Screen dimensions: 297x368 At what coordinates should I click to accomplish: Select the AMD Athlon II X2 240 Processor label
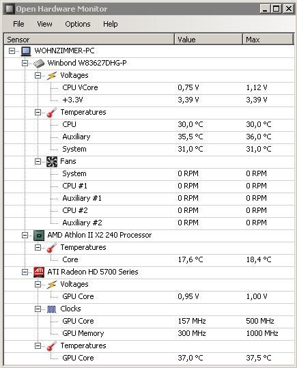100,235
